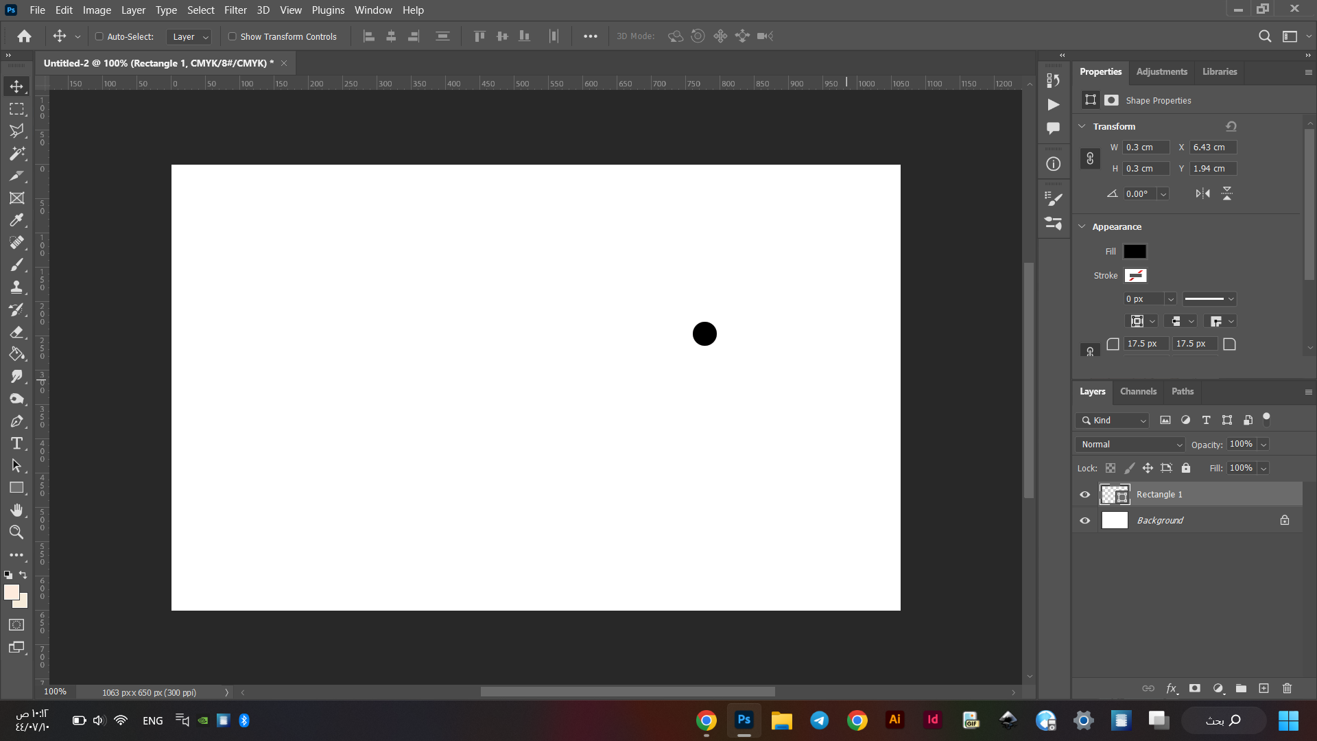The height and width of the screenshot is (741, 1317).
Task: Open shape Stroke color swatch
Action: [x=1135, y=276]
